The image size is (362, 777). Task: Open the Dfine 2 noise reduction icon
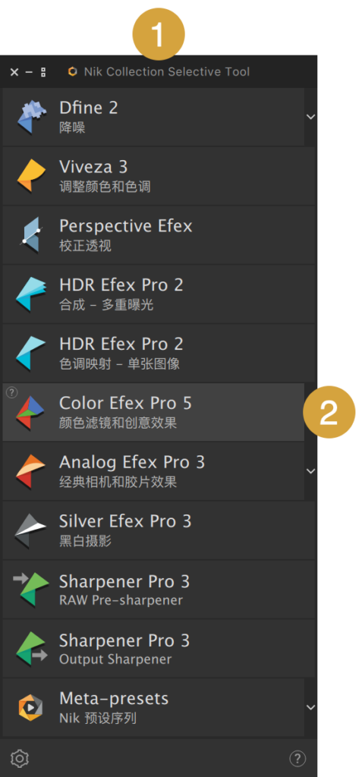(x=32, y=117)
